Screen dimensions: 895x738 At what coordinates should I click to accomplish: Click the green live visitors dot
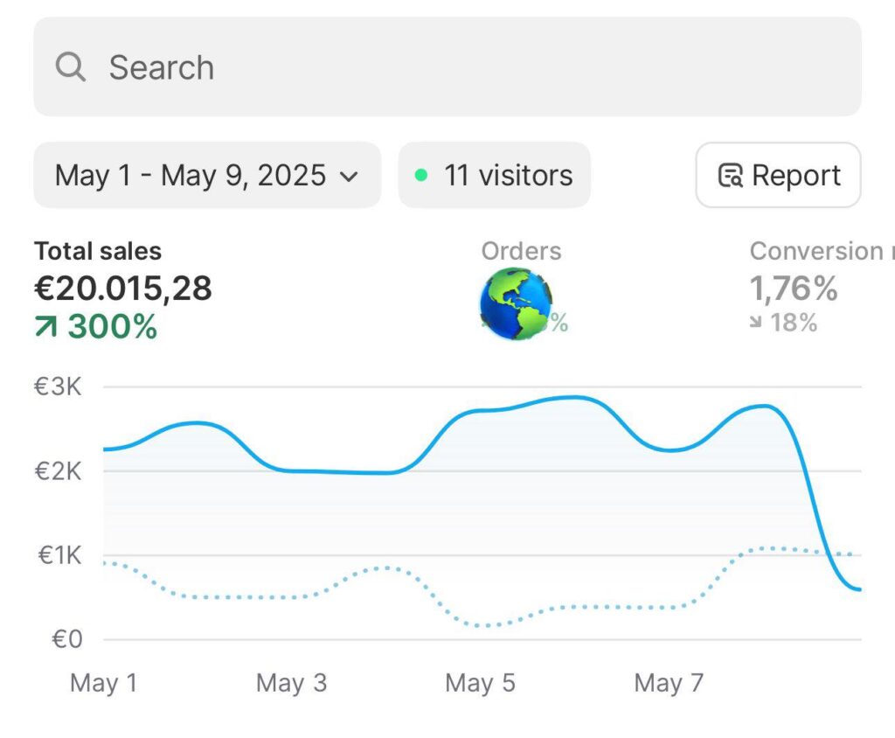421,175
